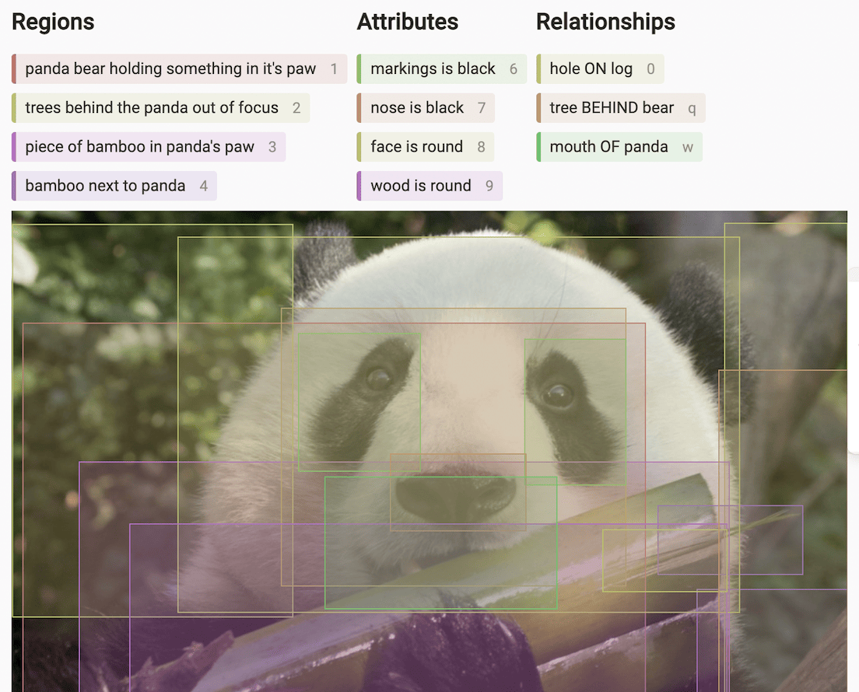859x692 pixels.
Task: Click the Relationships section heading
Action: (605, 22)
